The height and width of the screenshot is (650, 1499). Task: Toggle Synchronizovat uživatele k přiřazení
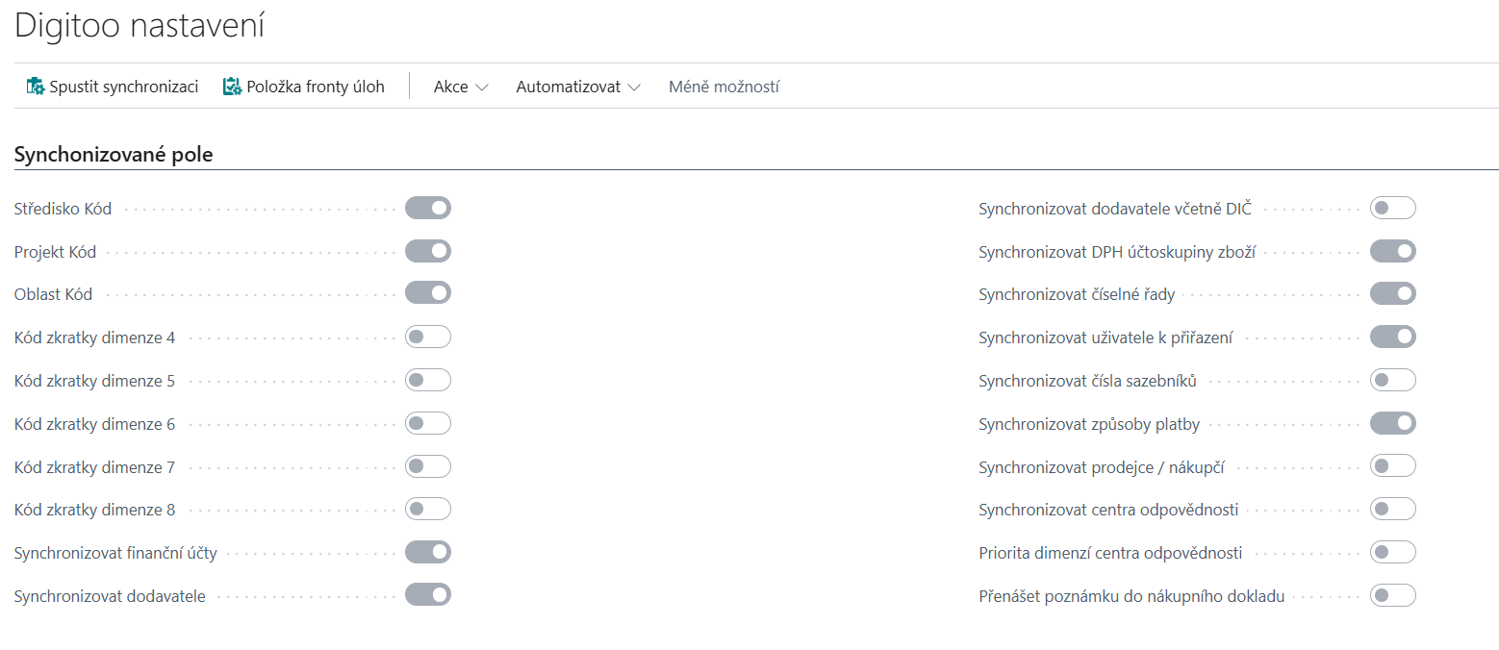tap(1393, 337)
